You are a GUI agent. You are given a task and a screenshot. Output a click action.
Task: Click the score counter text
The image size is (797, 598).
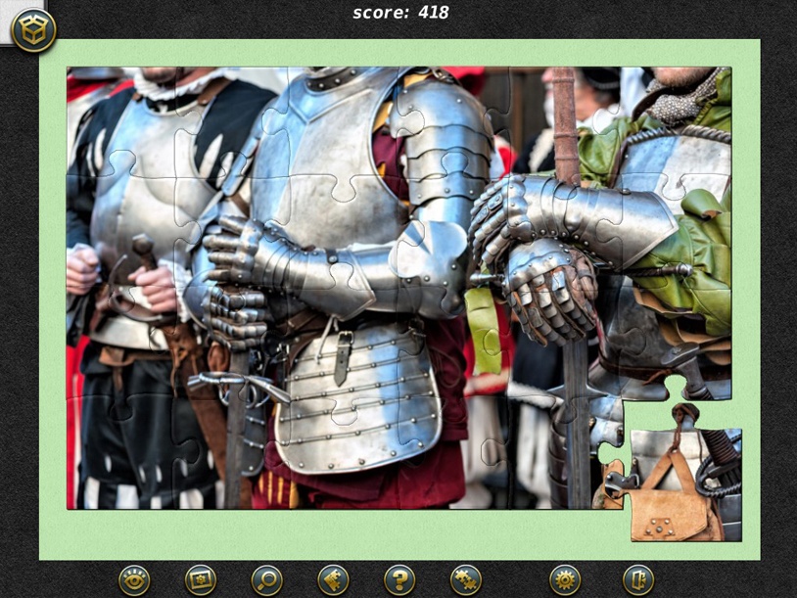400,12
